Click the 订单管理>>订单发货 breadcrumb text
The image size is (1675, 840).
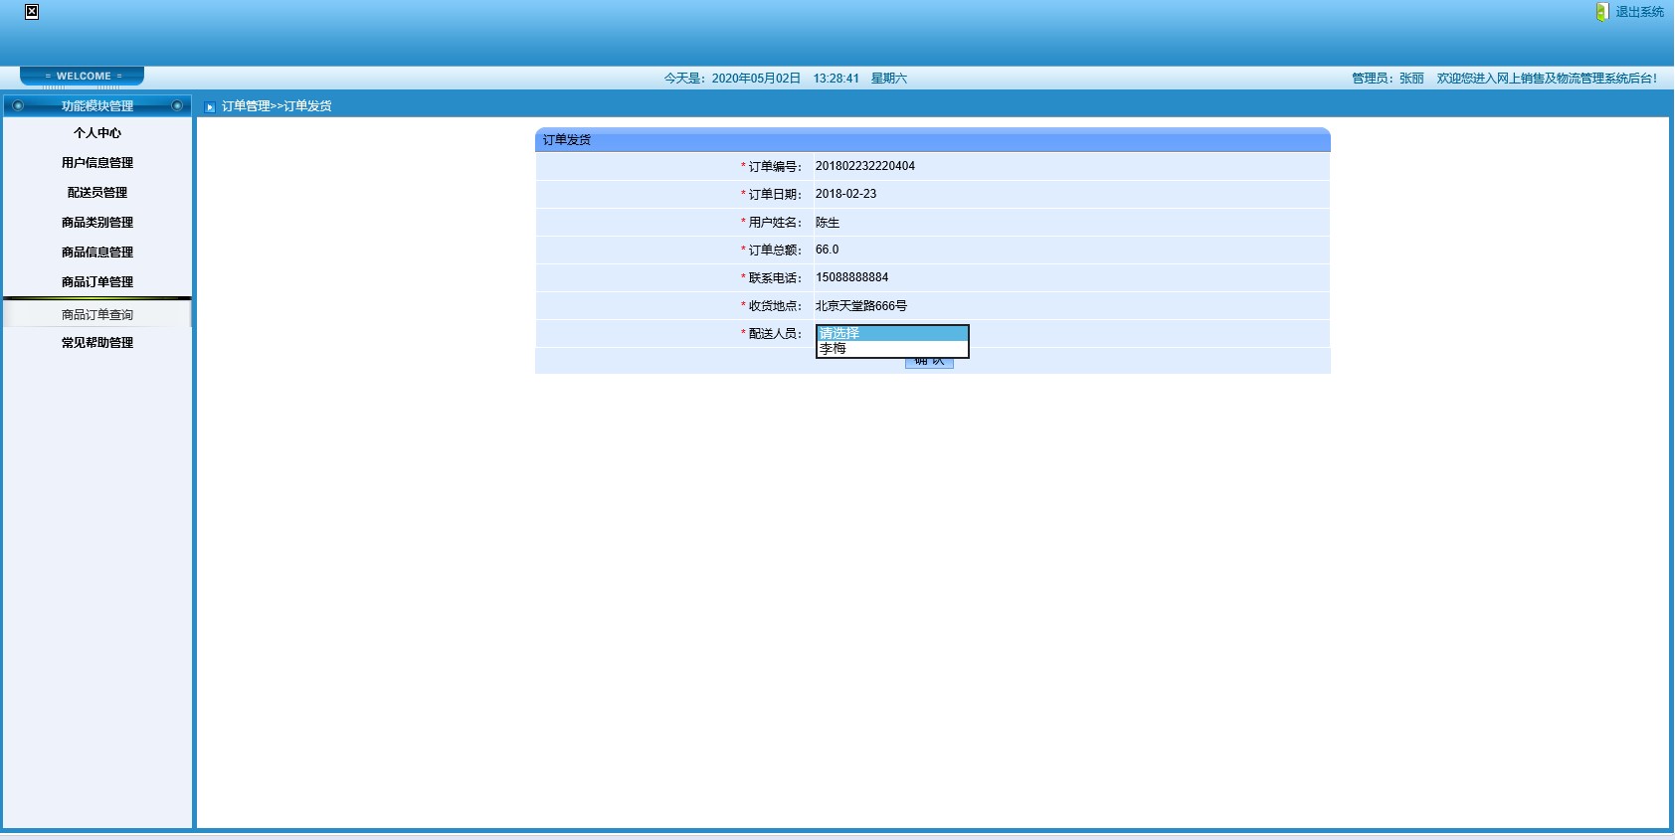tap(277, 106)
